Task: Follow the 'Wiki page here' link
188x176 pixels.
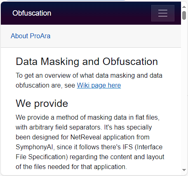Action: [99, 86]
